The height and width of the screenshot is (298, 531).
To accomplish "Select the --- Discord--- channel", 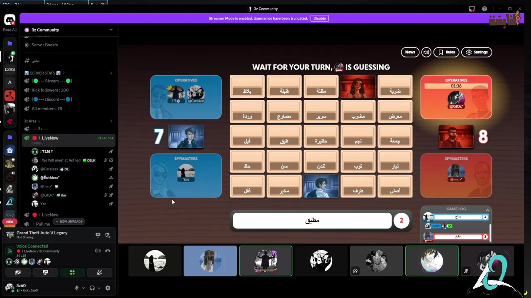I will [68, 99].
